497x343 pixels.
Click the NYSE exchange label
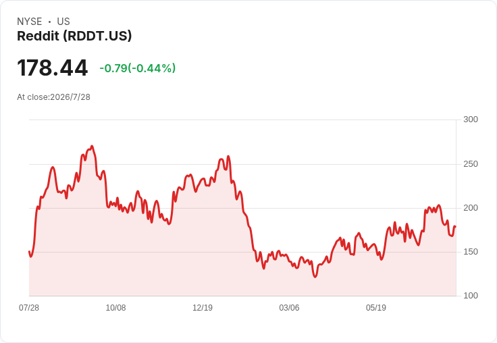pos(30,22)
